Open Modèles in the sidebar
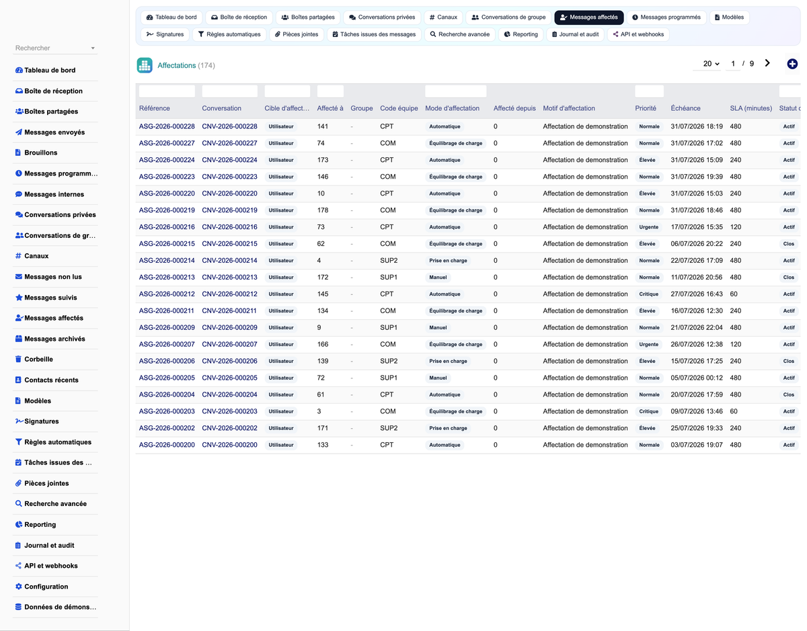This screenshot has height=631, width=807. click(56, 401)
